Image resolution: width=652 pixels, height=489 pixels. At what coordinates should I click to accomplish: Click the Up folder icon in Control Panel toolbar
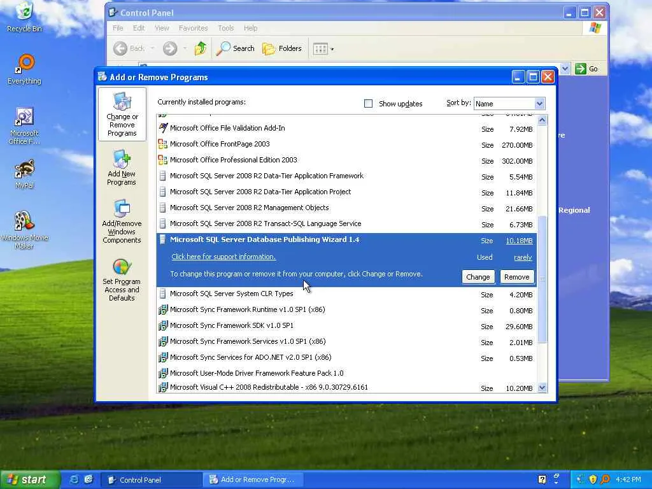coord(201,48)
